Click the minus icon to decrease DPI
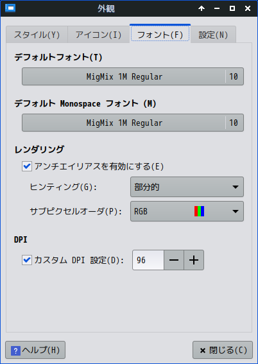 (x=174, y=260)
